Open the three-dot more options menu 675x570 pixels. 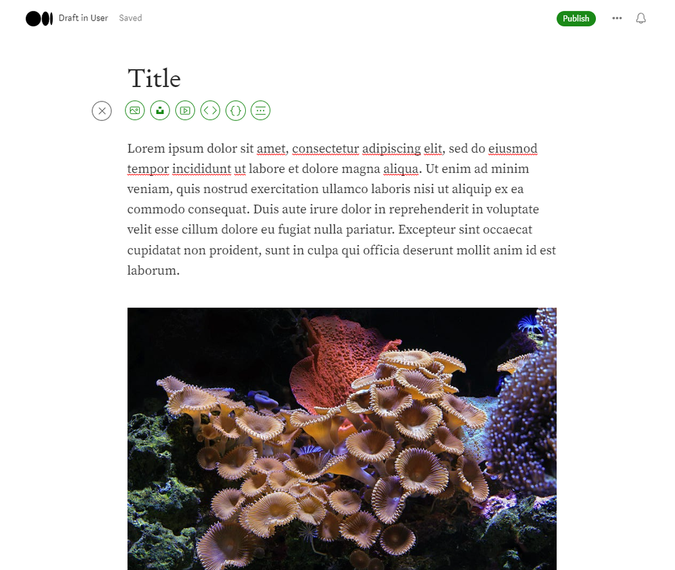click(617, 18)
